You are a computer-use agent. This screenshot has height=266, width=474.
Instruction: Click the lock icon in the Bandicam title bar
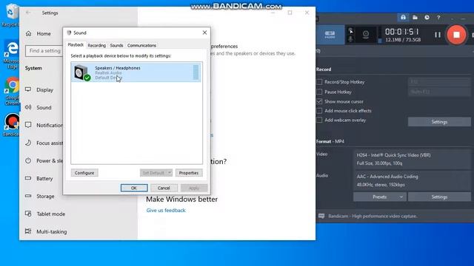(x=403, y=18)
